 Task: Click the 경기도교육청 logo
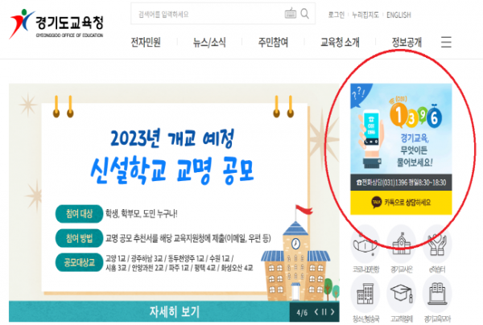[56, 24]
